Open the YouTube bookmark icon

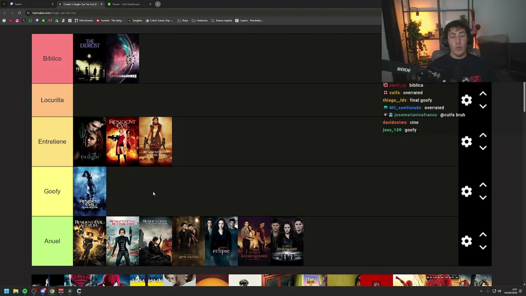tap(11, 21)
